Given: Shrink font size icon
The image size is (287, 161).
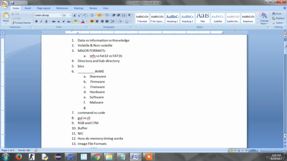Looking at the screenshot, I should (79, 15).
